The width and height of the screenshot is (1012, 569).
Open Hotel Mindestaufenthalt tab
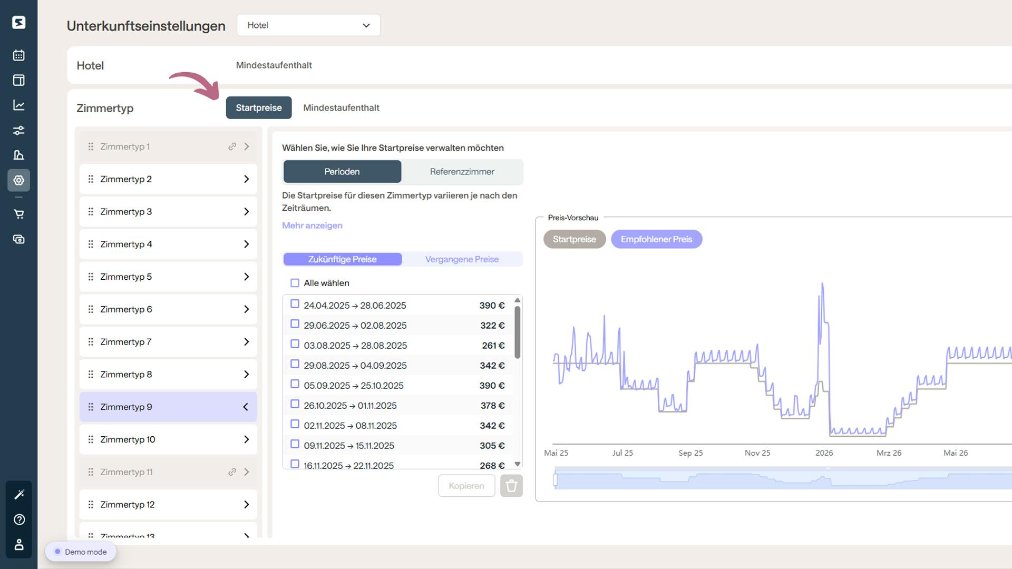pos(274,65)
